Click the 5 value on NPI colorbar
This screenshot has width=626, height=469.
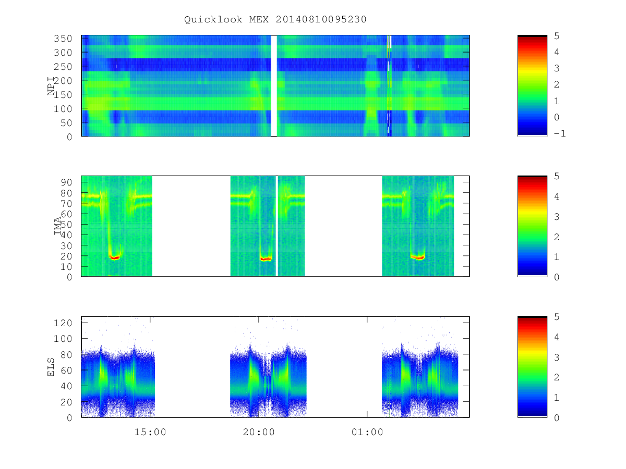(x=557, y=35)
